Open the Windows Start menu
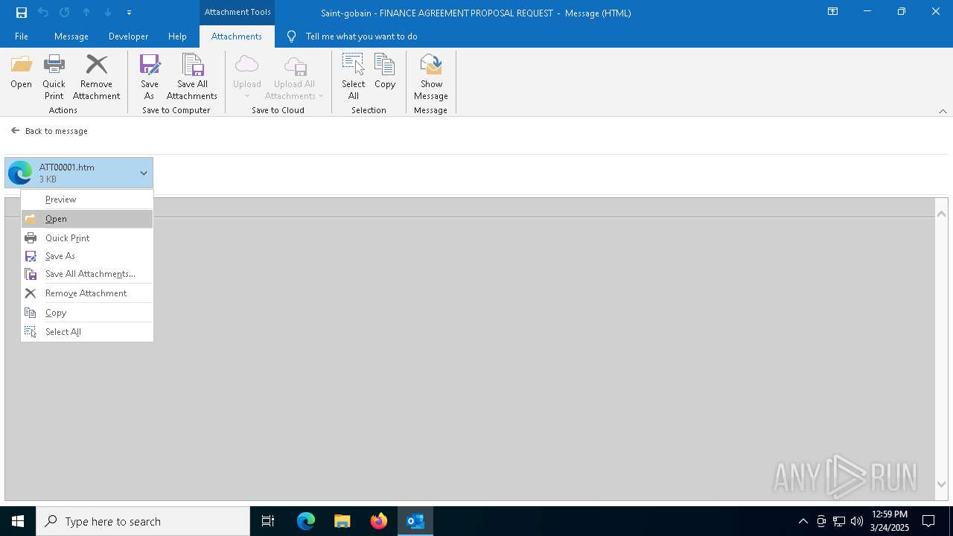The width and height of the screenshot is (953, 536). [18, 521]
